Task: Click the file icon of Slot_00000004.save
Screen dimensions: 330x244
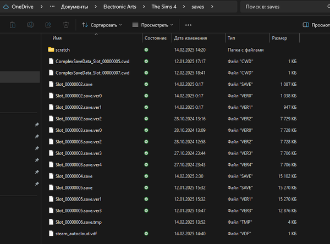Action: tap(51, 176)
